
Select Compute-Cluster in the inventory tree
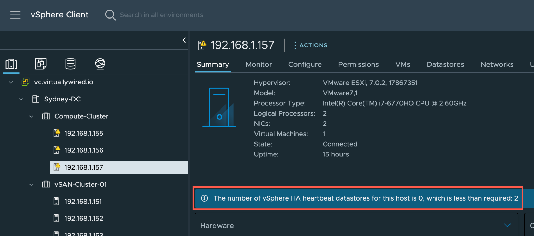[81, 116]
